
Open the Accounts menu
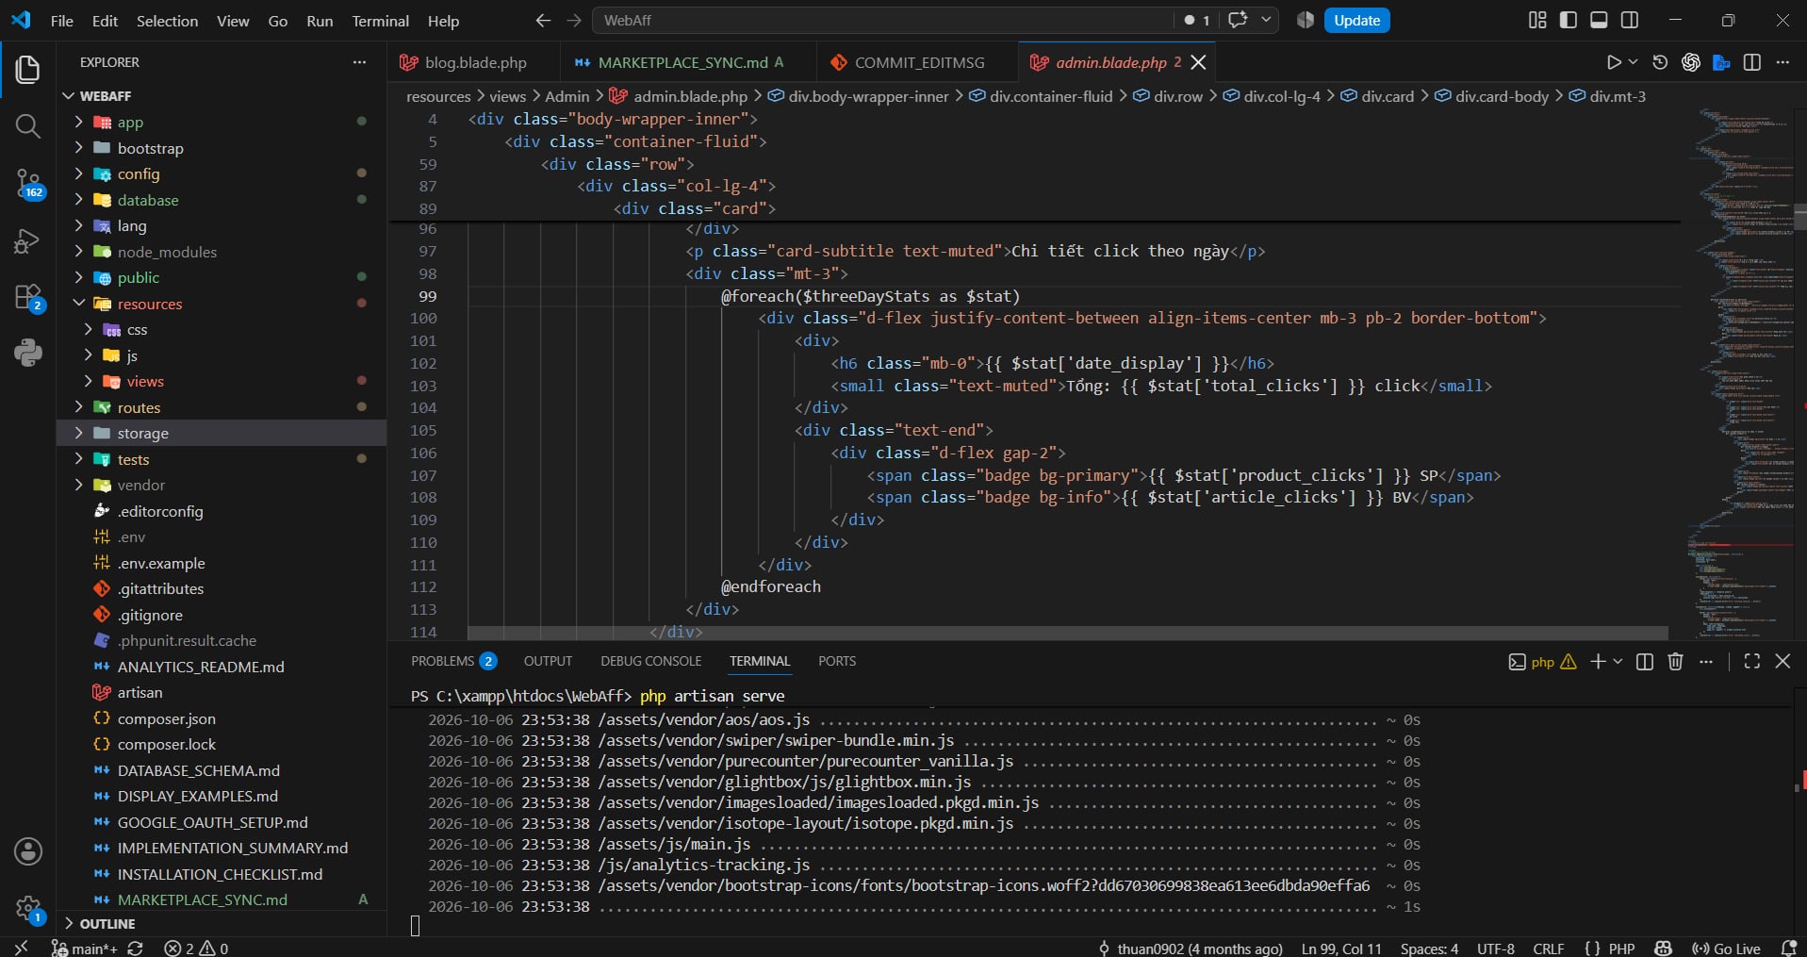coord(27,851)
